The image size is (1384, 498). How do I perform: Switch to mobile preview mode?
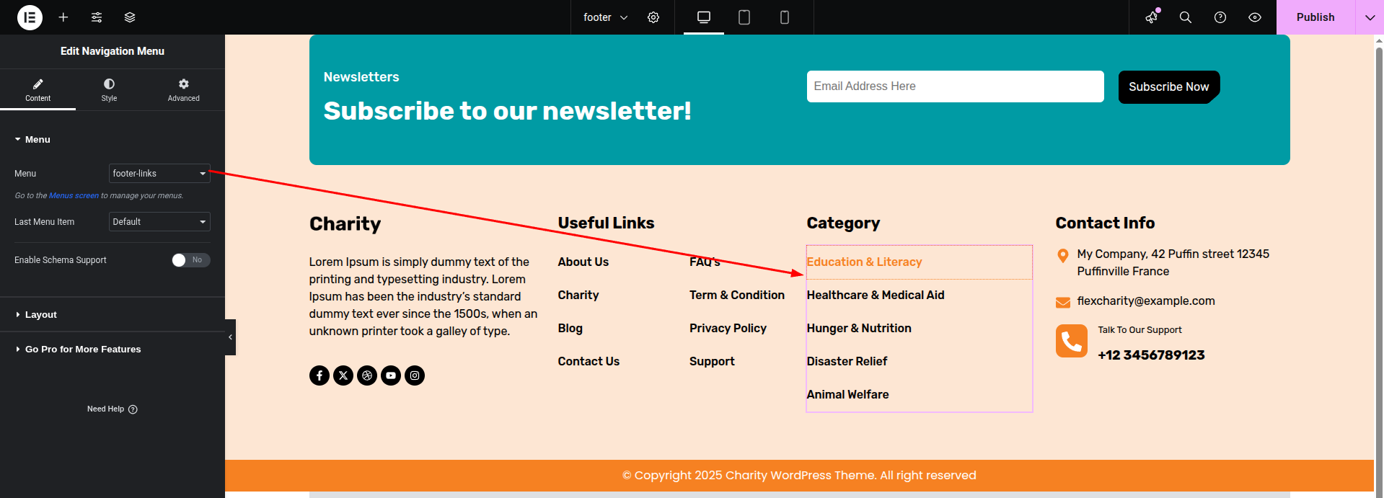coord(785,17)
